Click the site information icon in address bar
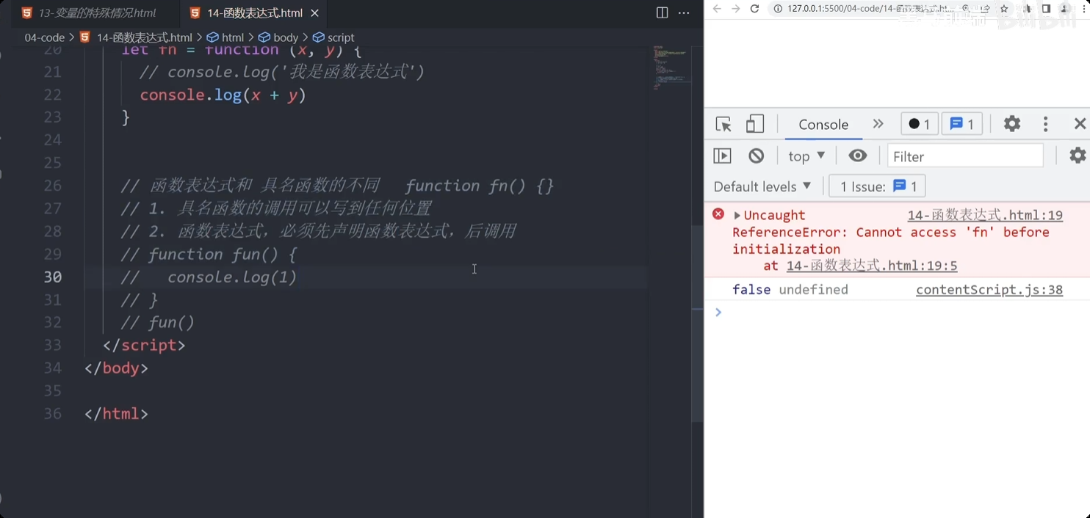The width and height of the screenshot is (1090, 518). pyautogui.click(x=777, y=9)
